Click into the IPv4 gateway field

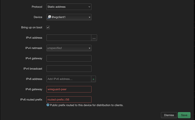point(69,58)
